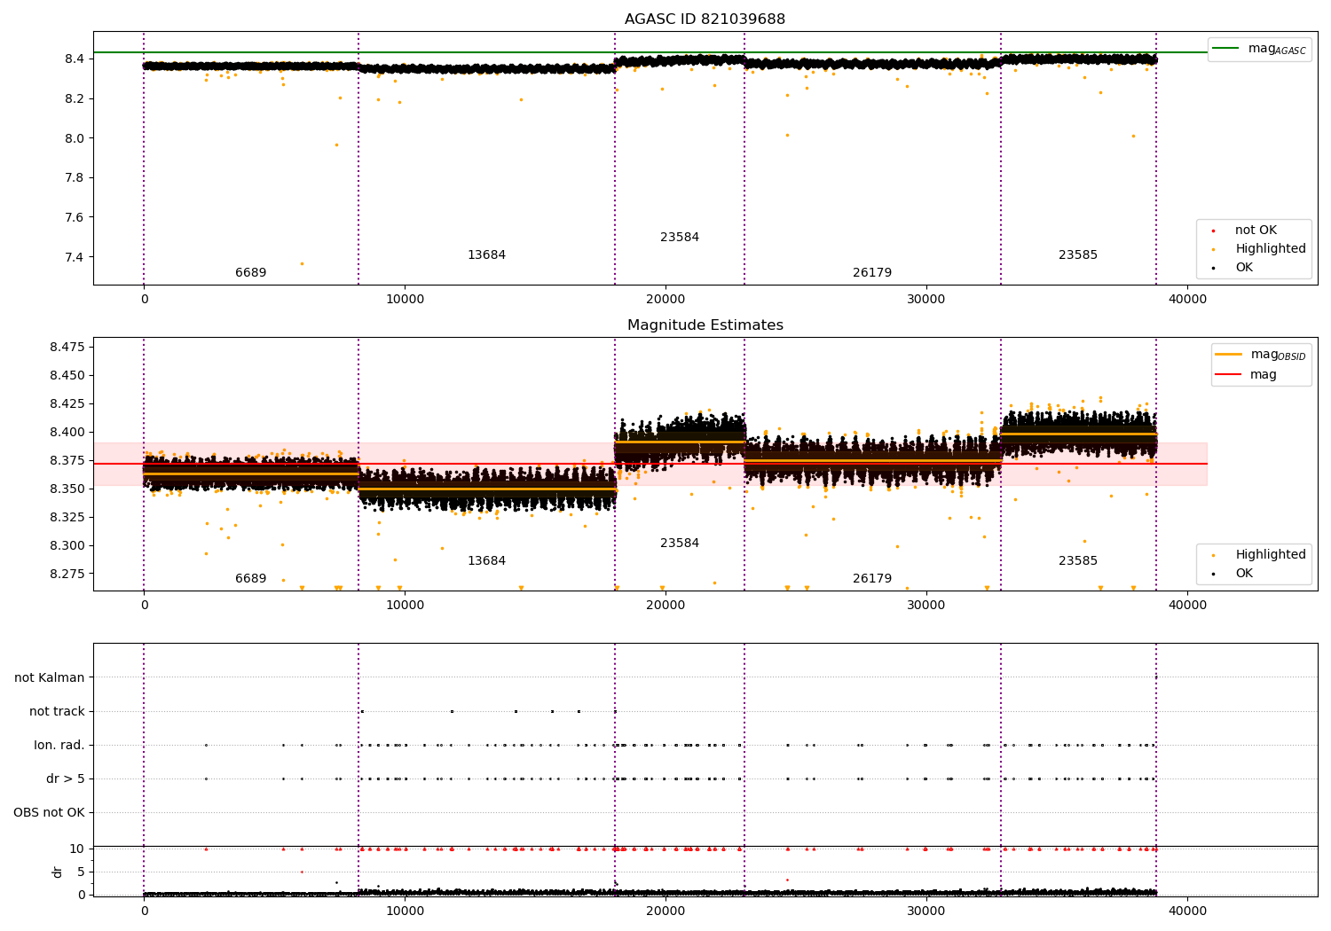The height and width of the screenshot is (931, 1331).
Task: Click the 8.475 y-axis tick label
Action: point(67,347)
